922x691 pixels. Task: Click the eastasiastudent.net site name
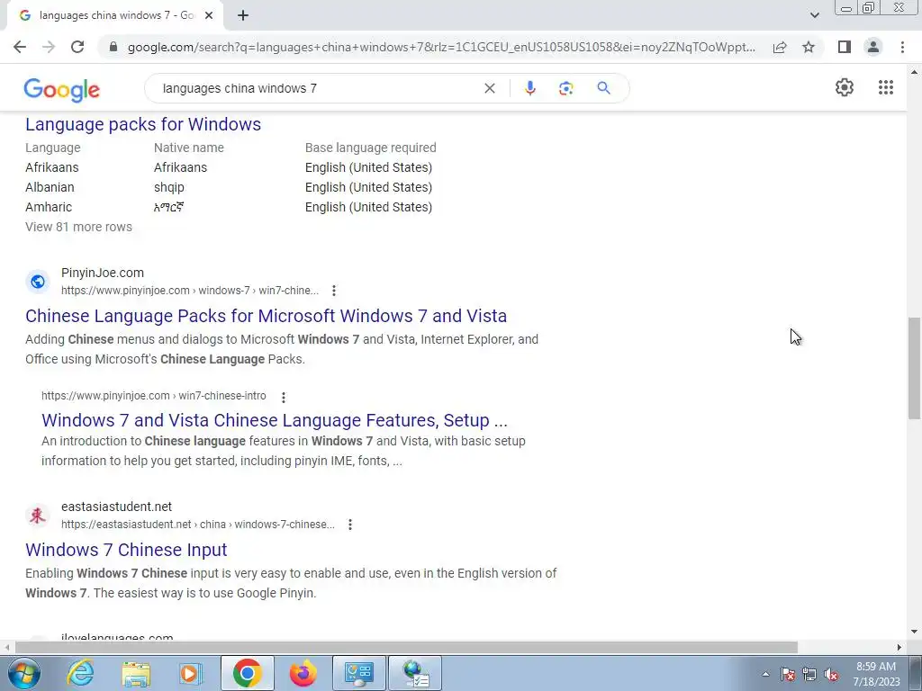coord(116,507)
